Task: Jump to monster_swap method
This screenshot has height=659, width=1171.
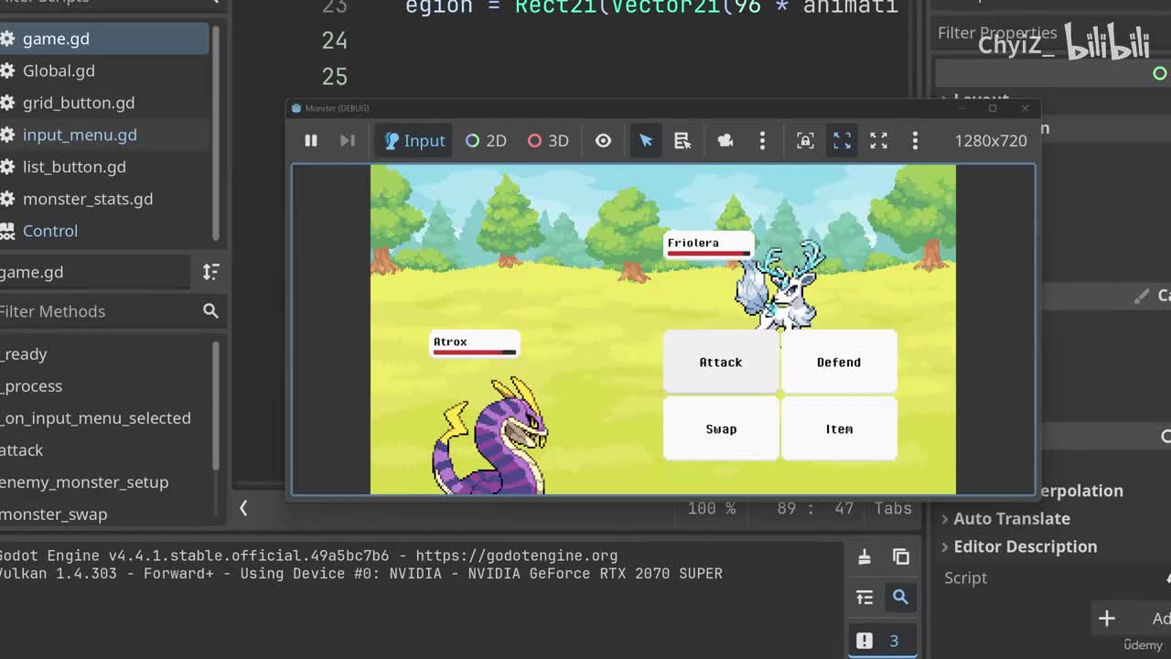Action: 54,514
